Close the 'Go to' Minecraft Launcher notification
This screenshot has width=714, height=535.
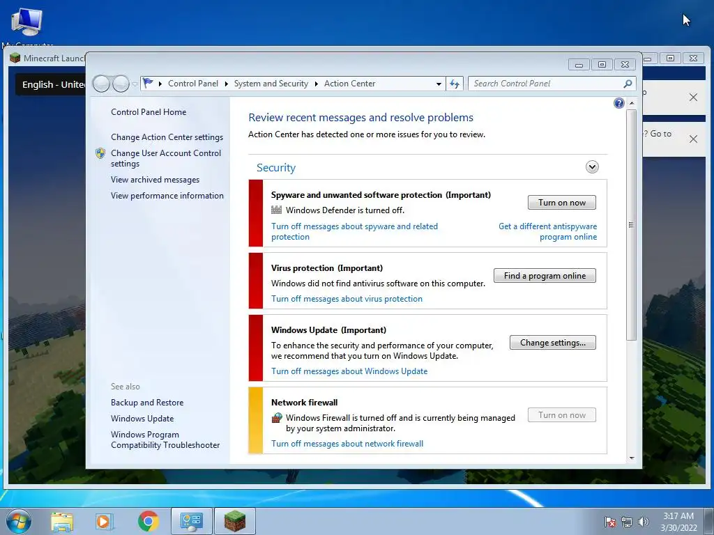tap(693, 139)
